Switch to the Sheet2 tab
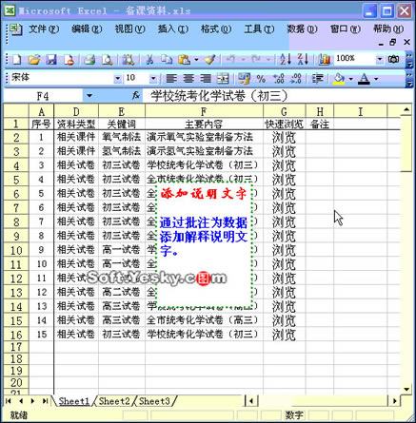The image size is (416, 423). [114, 401]
